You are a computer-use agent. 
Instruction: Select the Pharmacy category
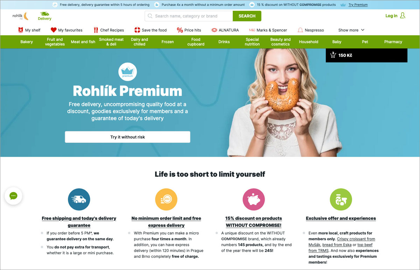tap(393, 42)
